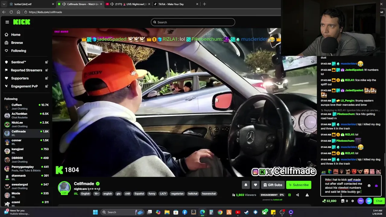Open Ac7ionMan channel in Following list
The height and width of the screenshot is (217, 386).
click(x=27, y=115)
